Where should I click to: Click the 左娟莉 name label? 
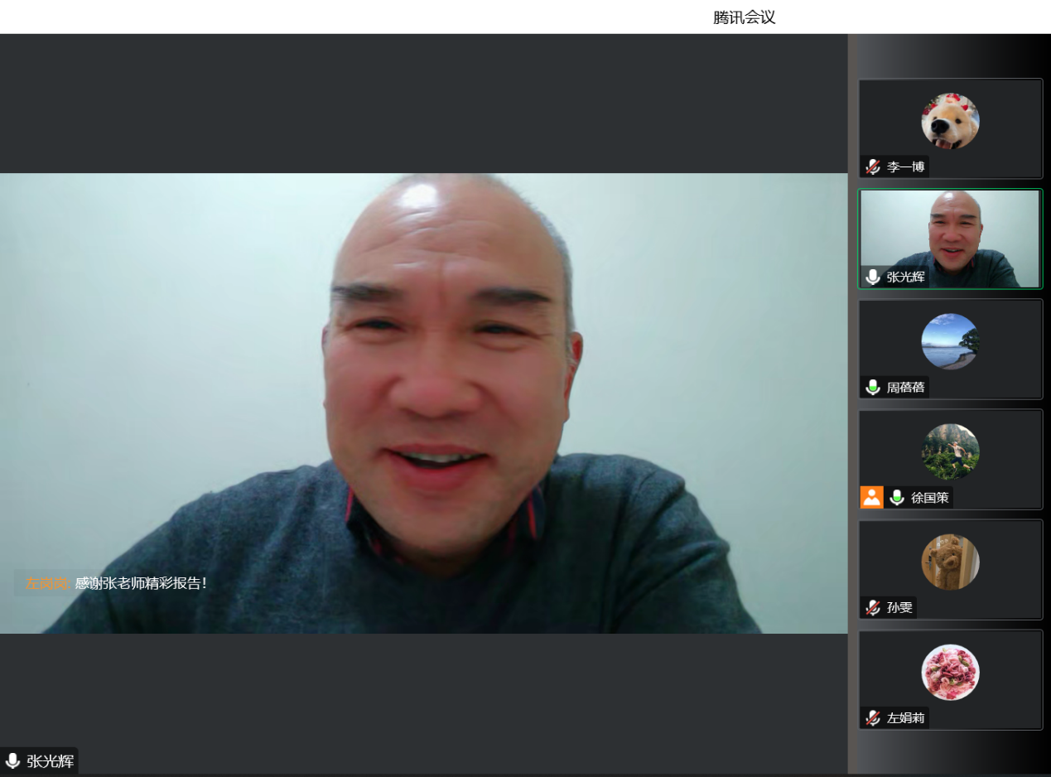click(x=905, y=717)
